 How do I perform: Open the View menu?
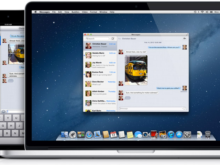tap(67, 12)
